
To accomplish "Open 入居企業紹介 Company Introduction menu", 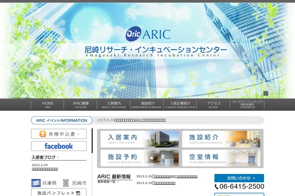I will coord(180,105).
